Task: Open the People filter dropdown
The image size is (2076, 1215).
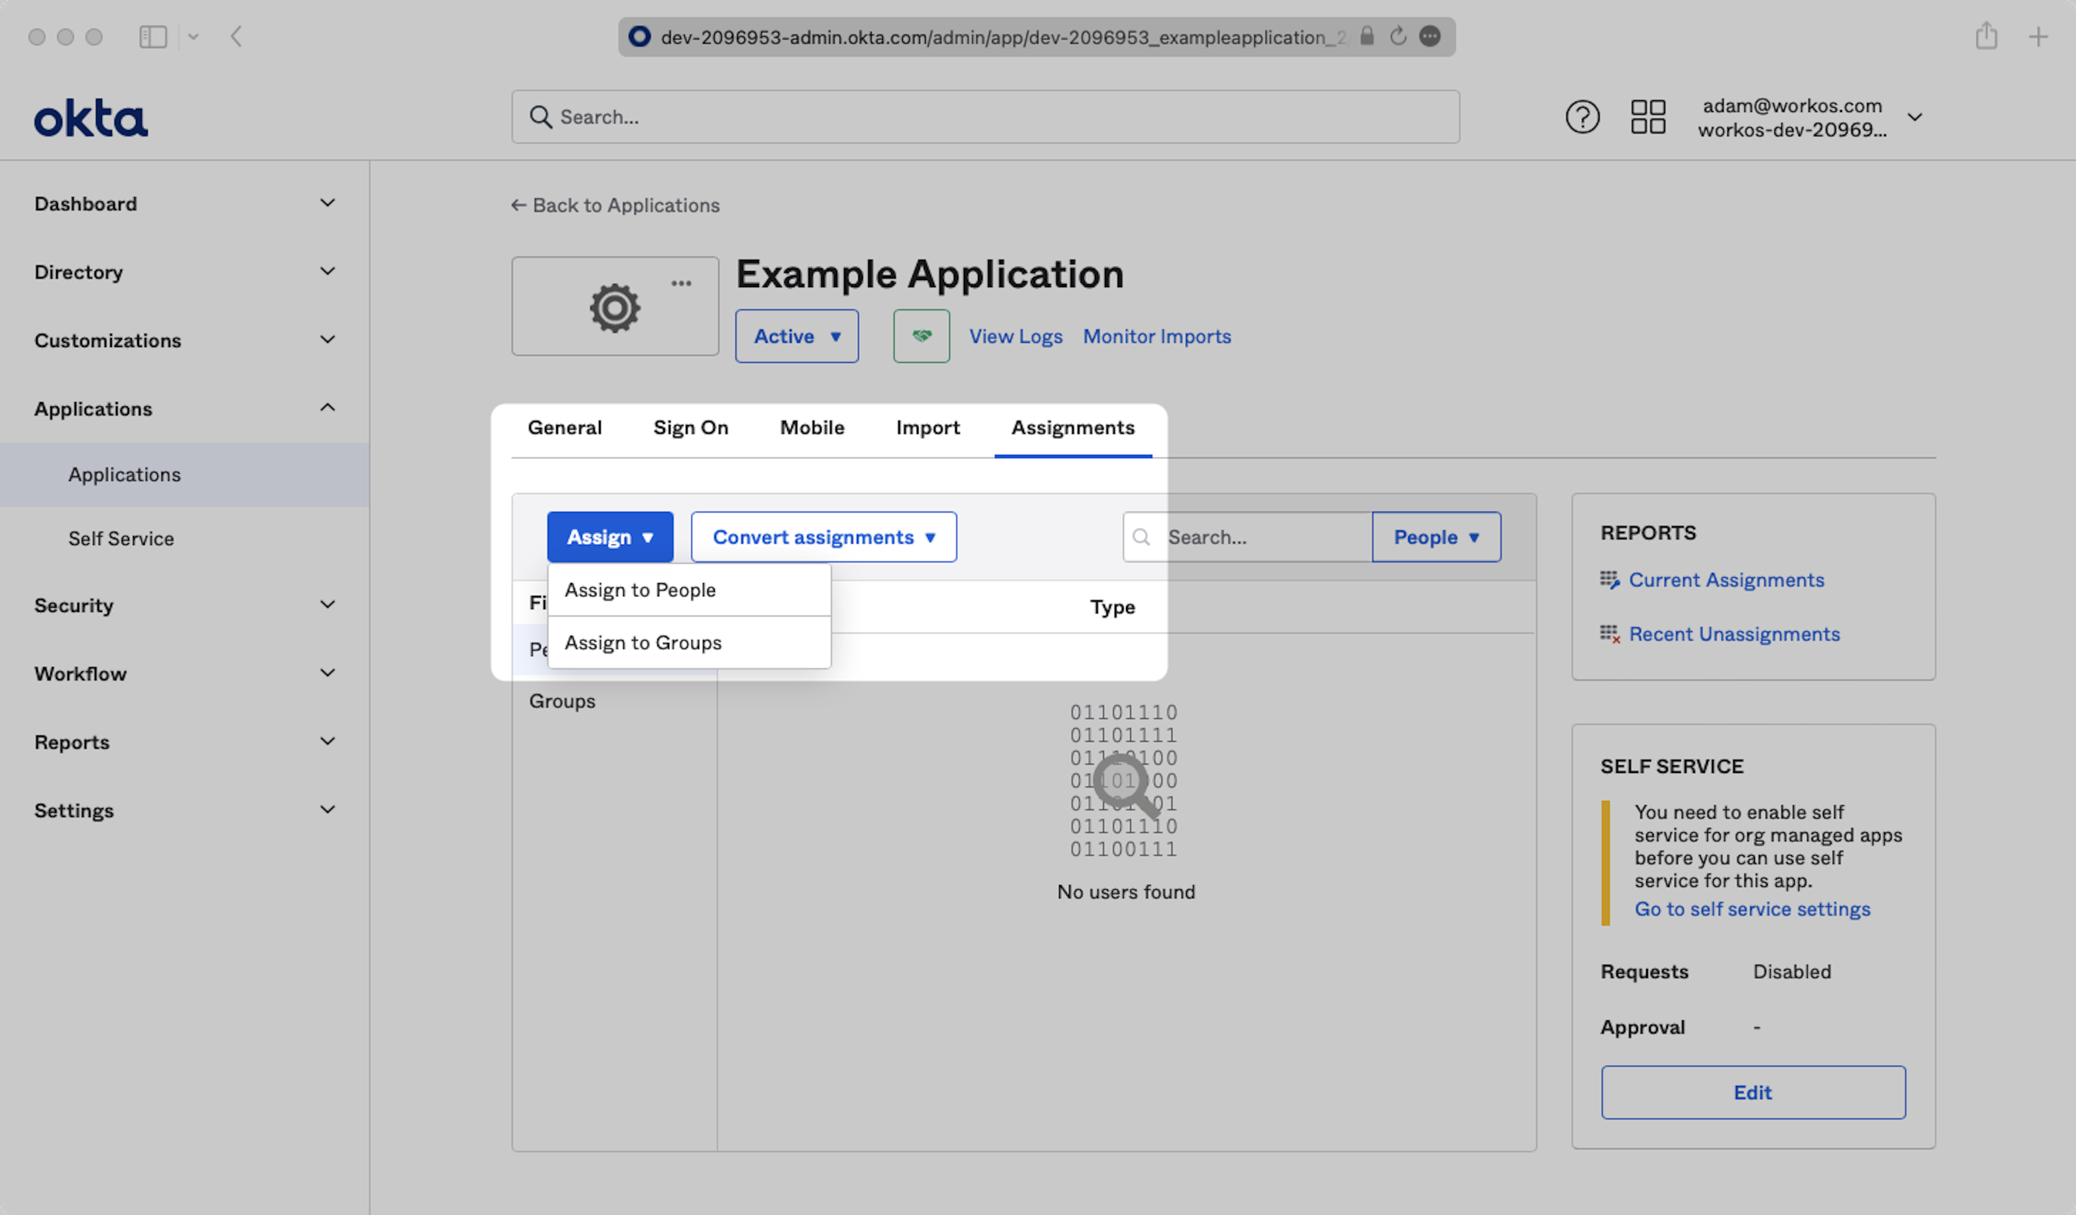Action: [x=1436, y=537]
